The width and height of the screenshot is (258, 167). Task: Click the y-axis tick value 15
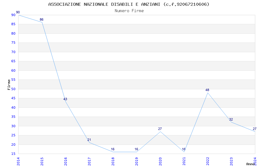tap(13, 154)
